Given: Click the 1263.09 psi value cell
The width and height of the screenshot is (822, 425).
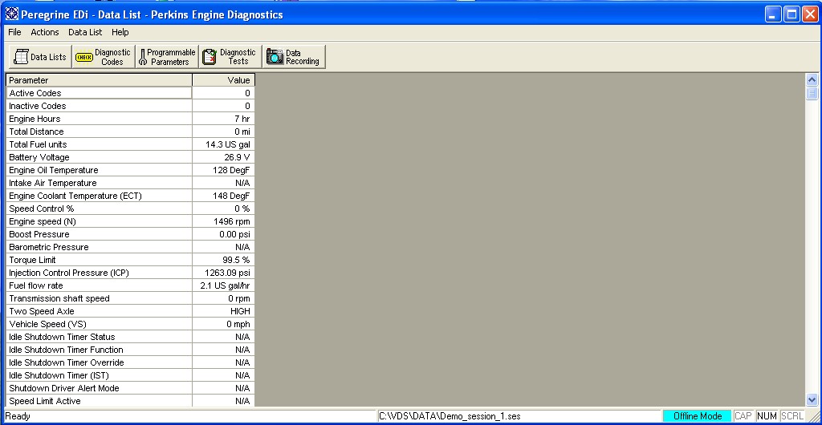Looking at the screenshot, I should [x=224, y=273].
